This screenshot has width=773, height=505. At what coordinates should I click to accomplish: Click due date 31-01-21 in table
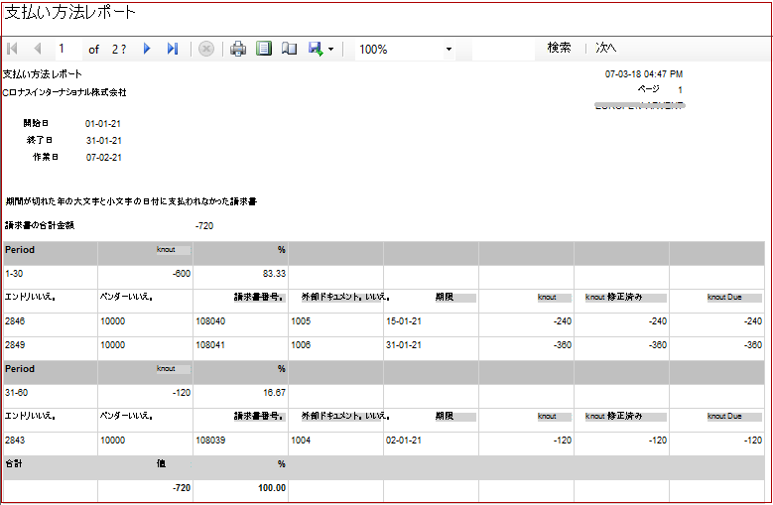coord(404,345)
